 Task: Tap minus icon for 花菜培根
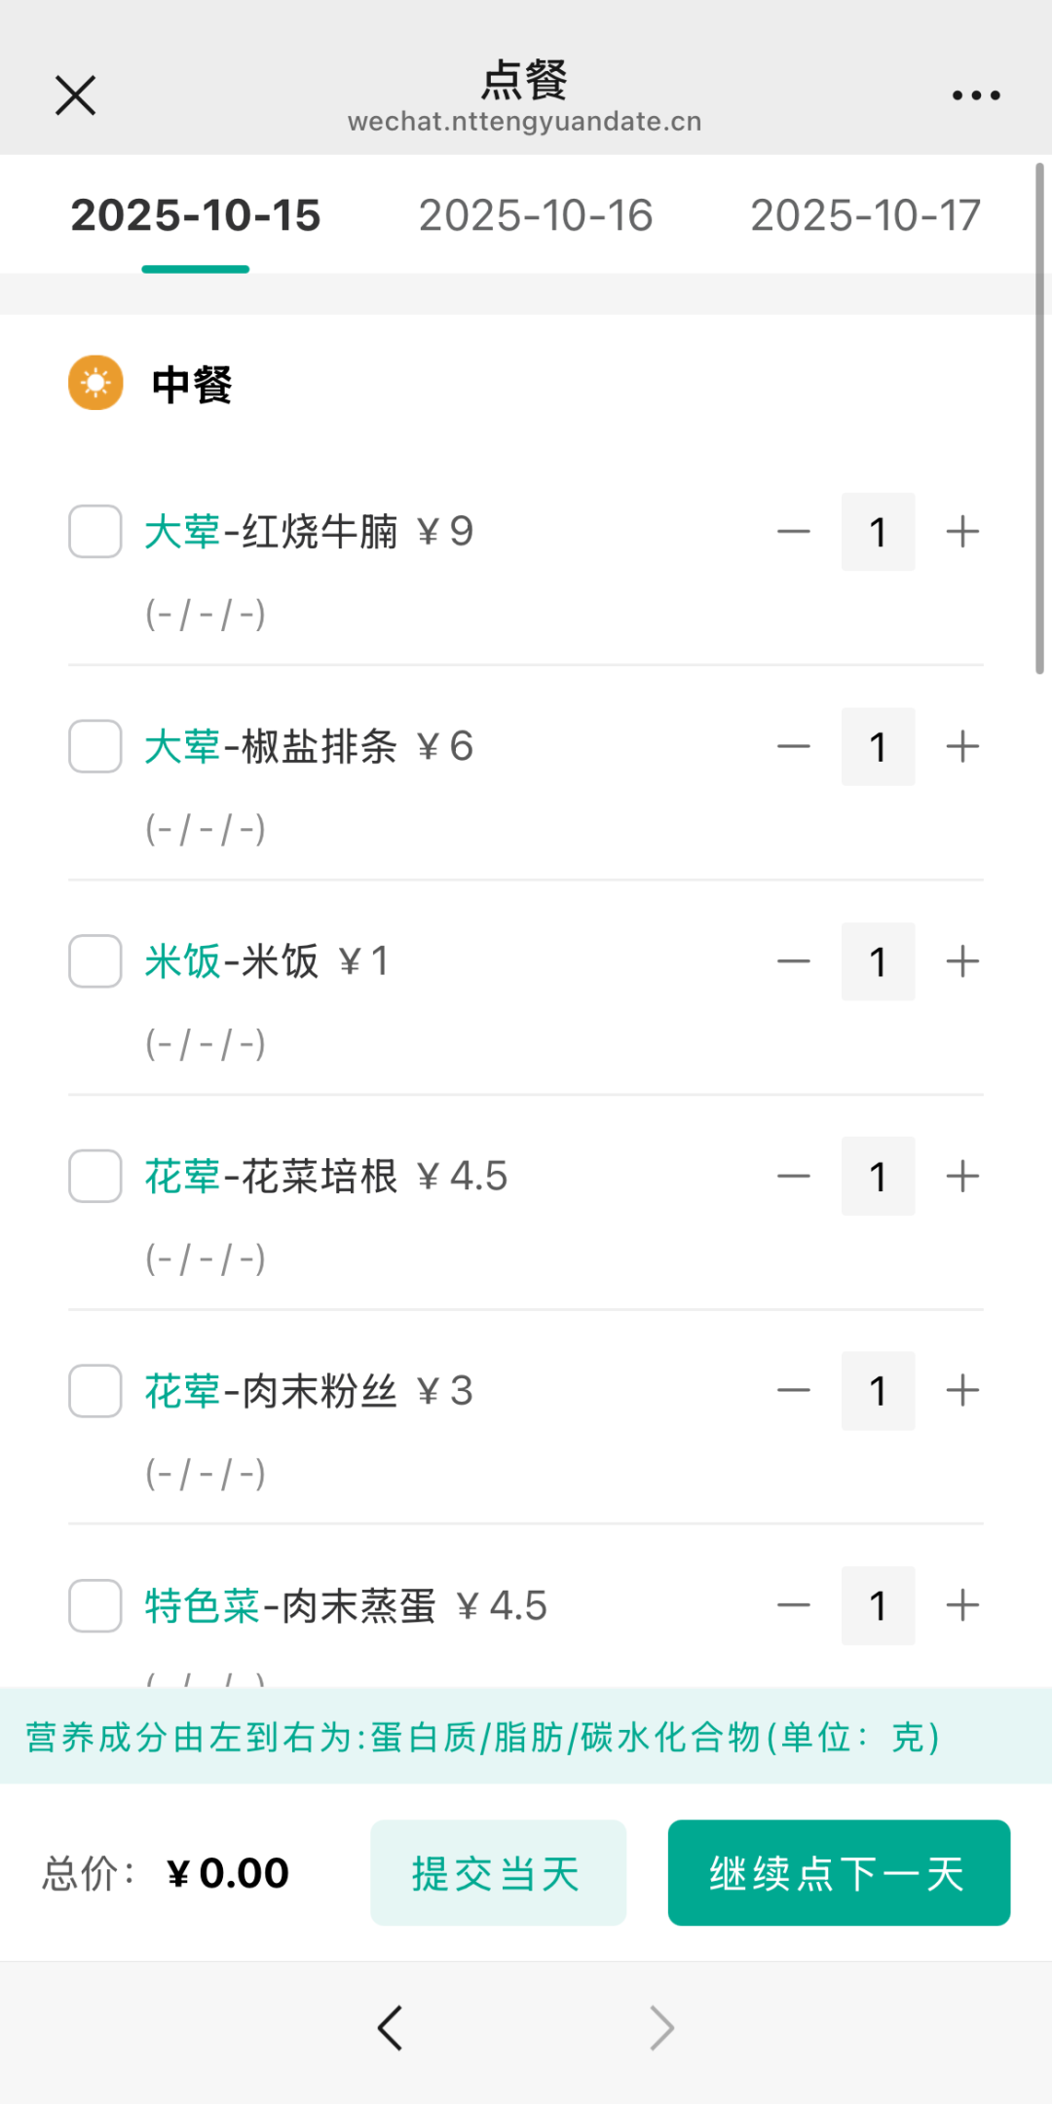[x=794, y=1177]
